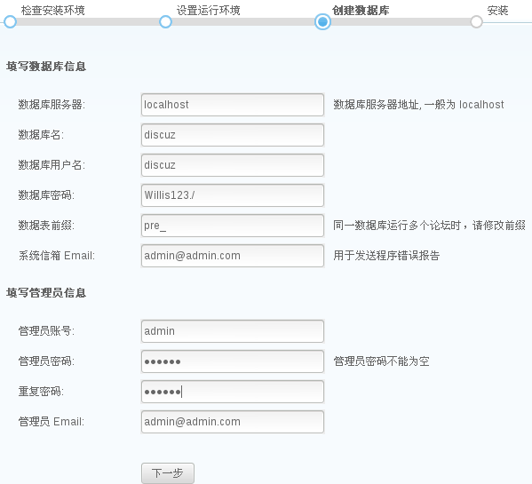
Task: Click the 数据库名: label
Action: tap(41, 135)
